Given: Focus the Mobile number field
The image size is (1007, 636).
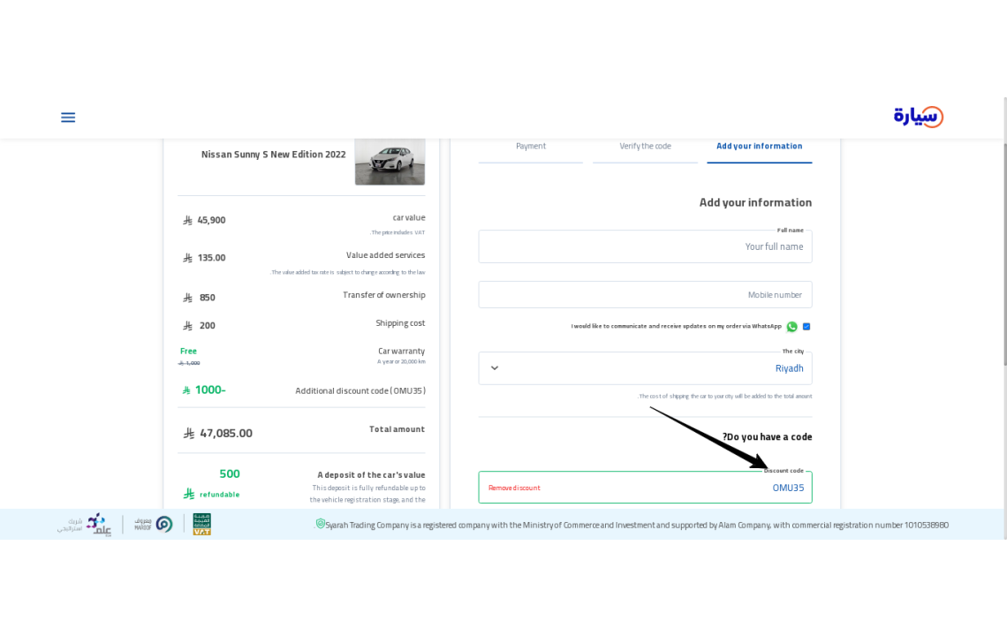Looking at the screenshot, I should point(645,295).
